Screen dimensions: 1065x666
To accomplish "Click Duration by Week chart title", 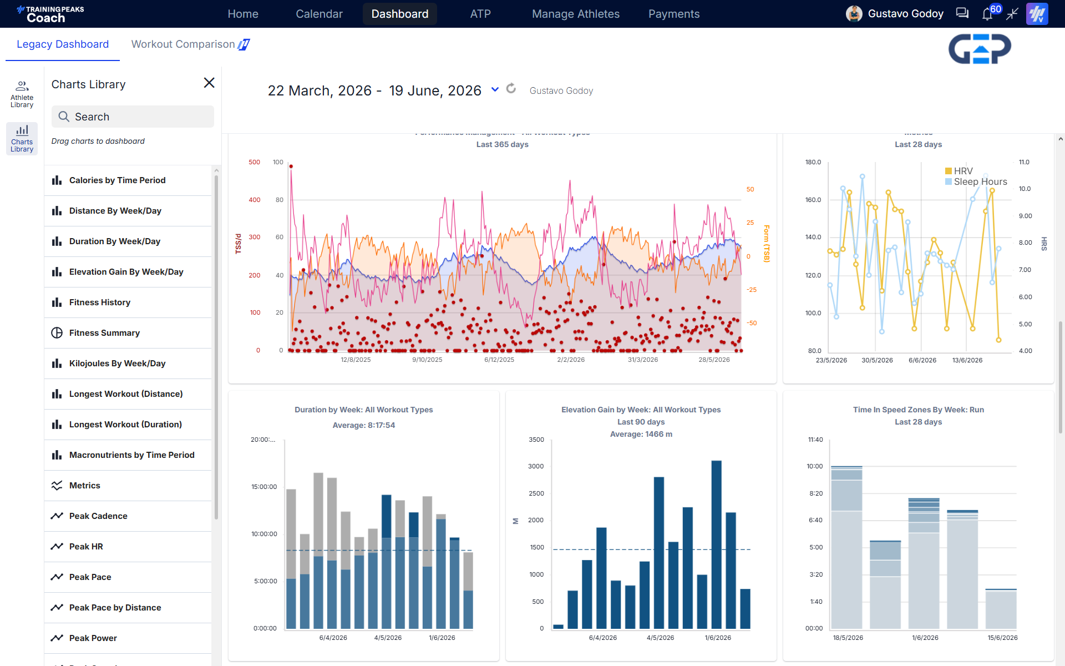I will point(364,410).
